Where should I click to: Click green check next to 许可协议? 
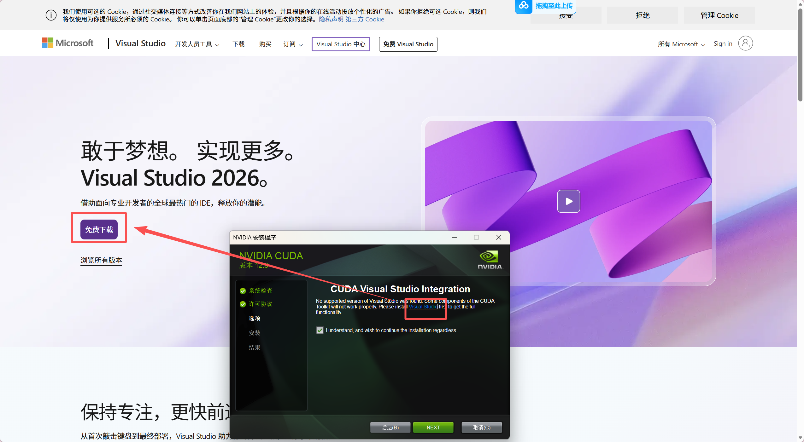click(243, 304)
